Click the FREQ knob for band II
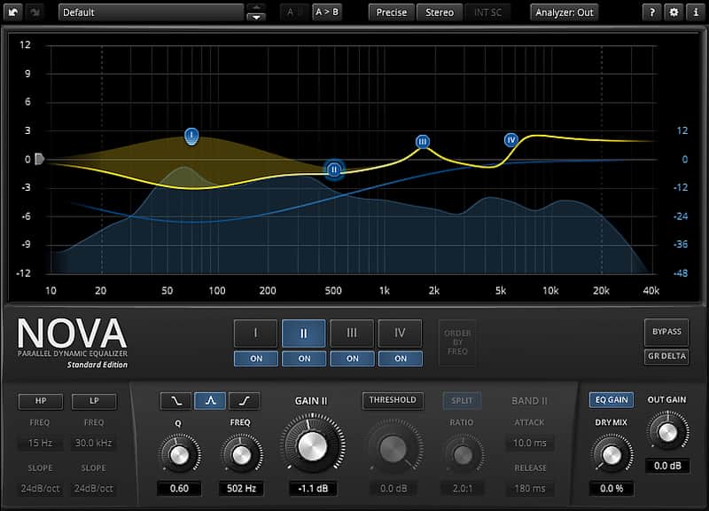 [x=241, y=454]
